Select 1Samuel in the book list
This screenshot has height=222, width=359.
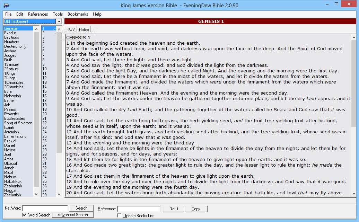point(18,64)
